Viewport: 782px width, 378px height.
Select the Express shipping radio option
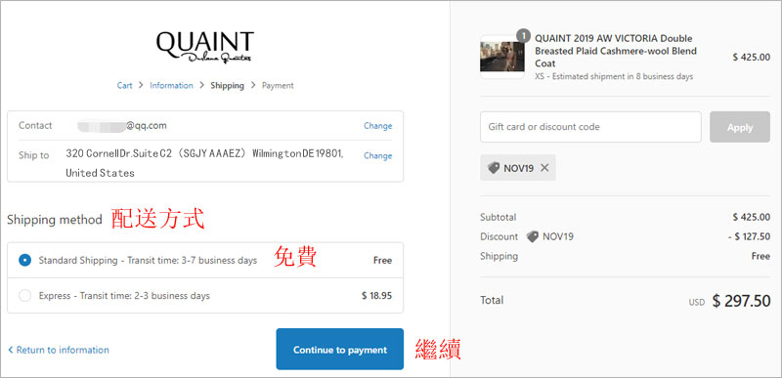[25, 295]
